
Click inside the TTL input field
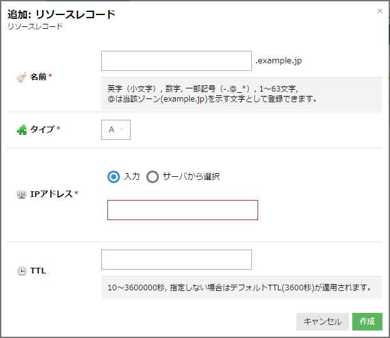pyautogui.click(x=176, y=260)
